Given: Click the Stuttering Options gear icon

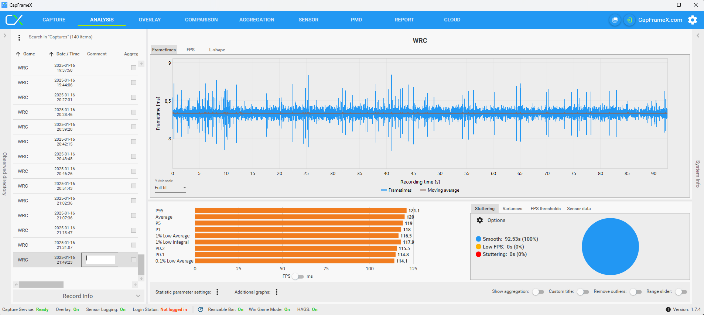Looking at the screenshot, I should [480, 220].
